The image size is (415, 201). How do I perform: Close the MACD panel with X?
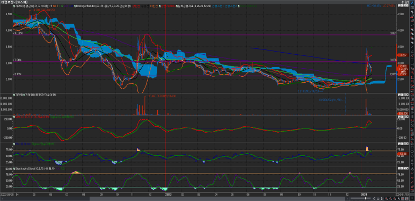pos(407,117)
